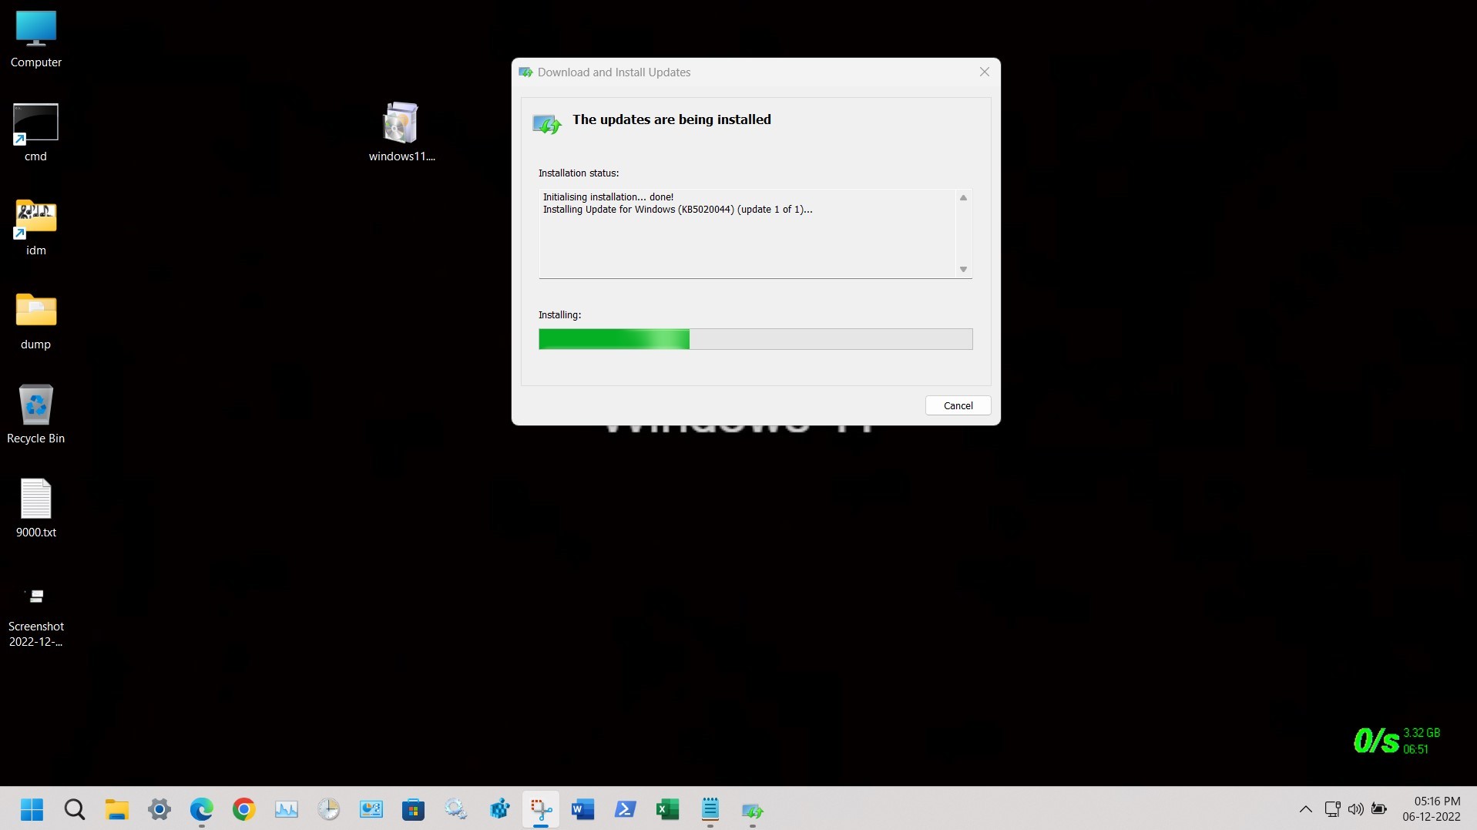
Task: Open network status tray icon
Action: (1332, 809)
